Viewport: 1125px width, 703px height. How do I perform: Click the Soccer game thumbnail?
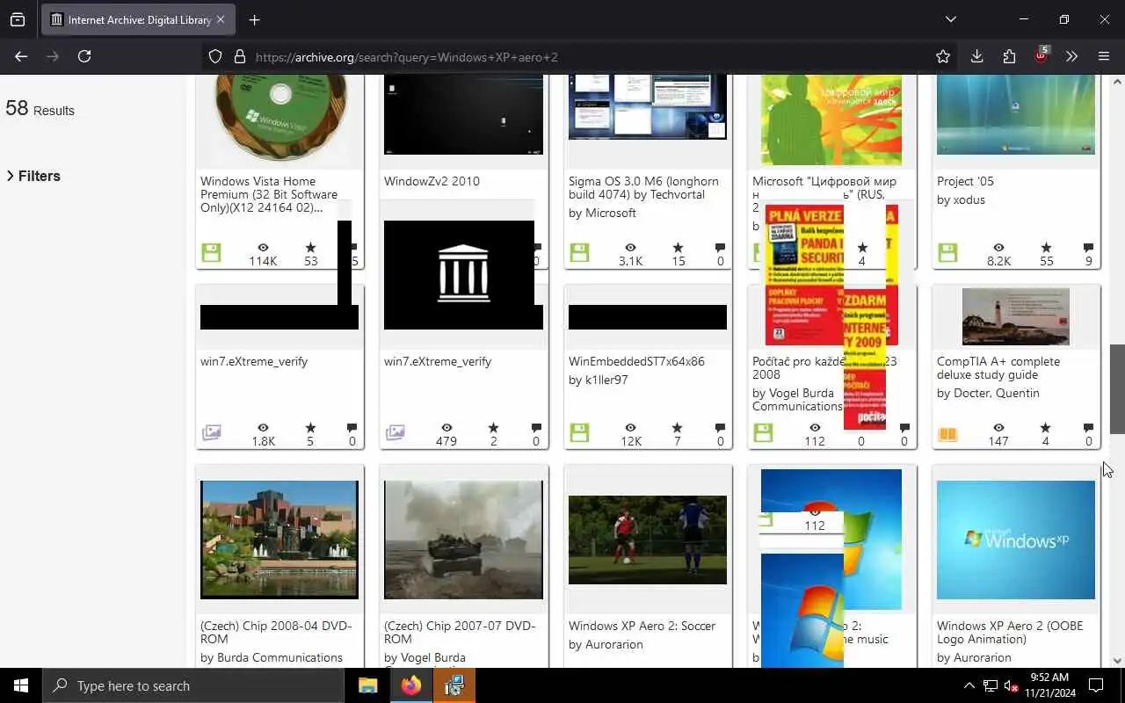(648, 540)
